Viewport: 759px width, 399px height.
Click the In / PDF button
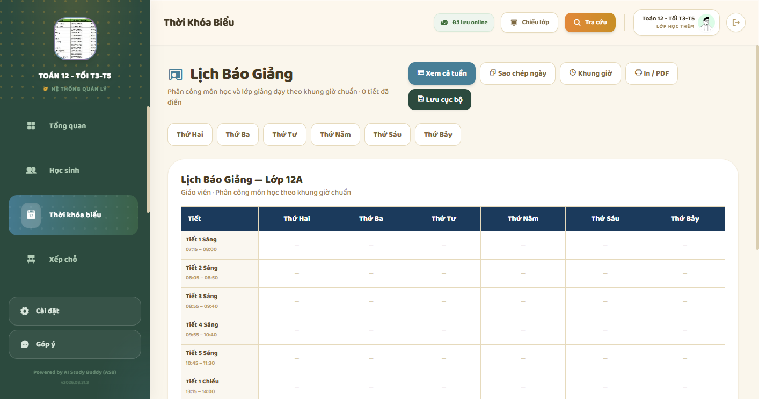652,73
